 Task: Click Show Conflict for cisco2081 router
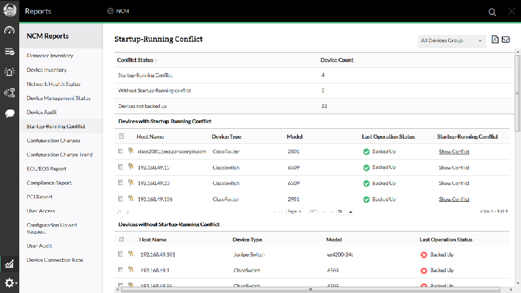coord(454,152)
